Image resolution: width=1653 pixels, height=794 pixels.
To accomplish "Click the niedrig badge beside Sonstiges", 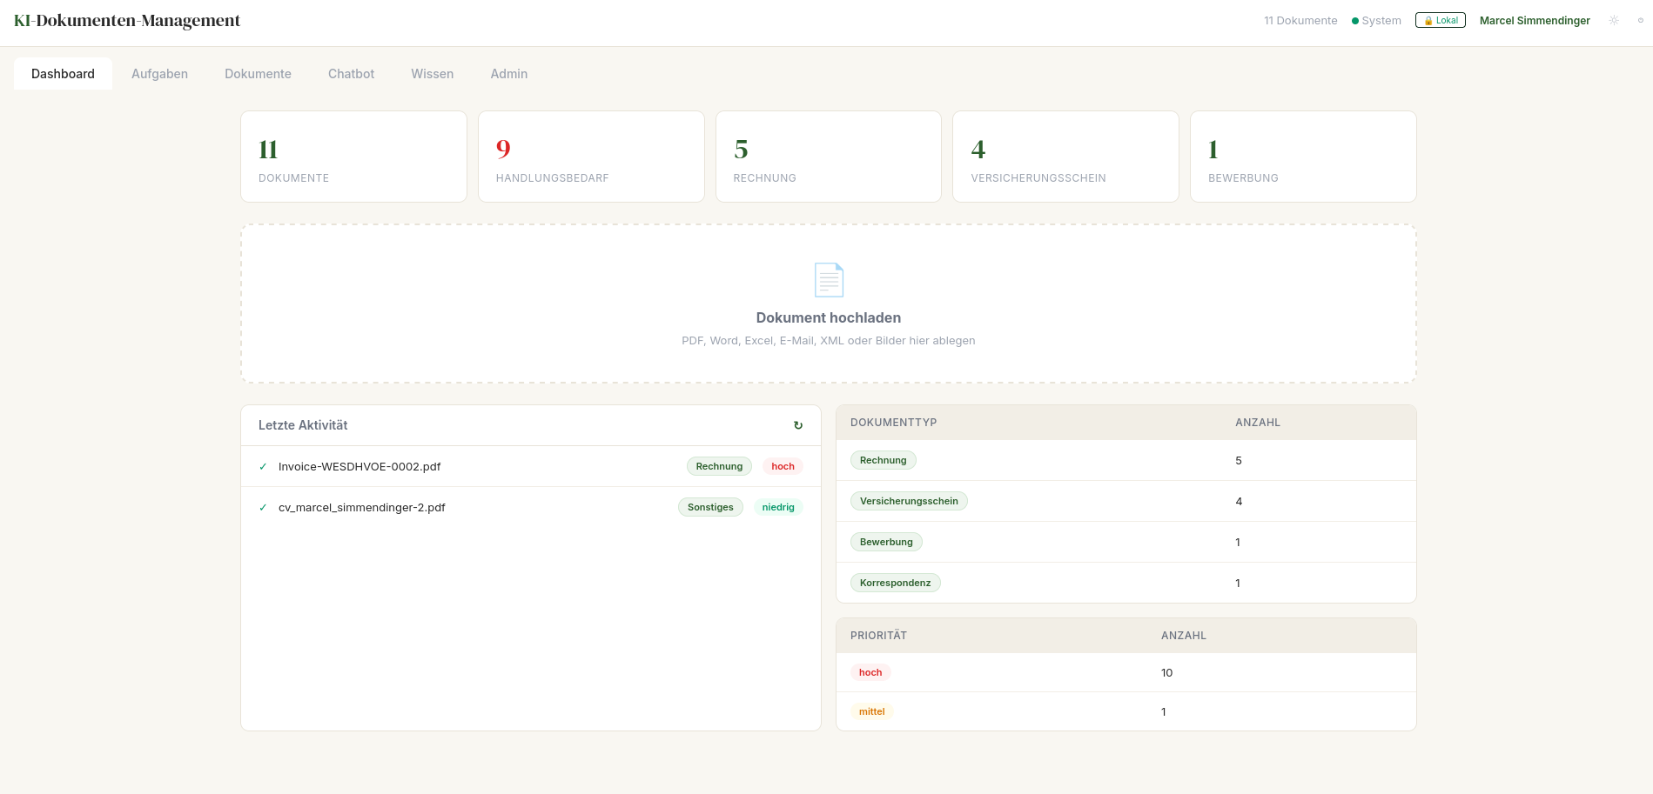I will tap(777, 507).
